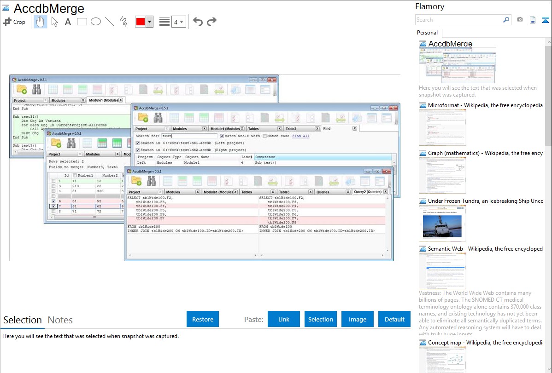Click the Find All link
552x373 pixels.
tap(301, 136)
